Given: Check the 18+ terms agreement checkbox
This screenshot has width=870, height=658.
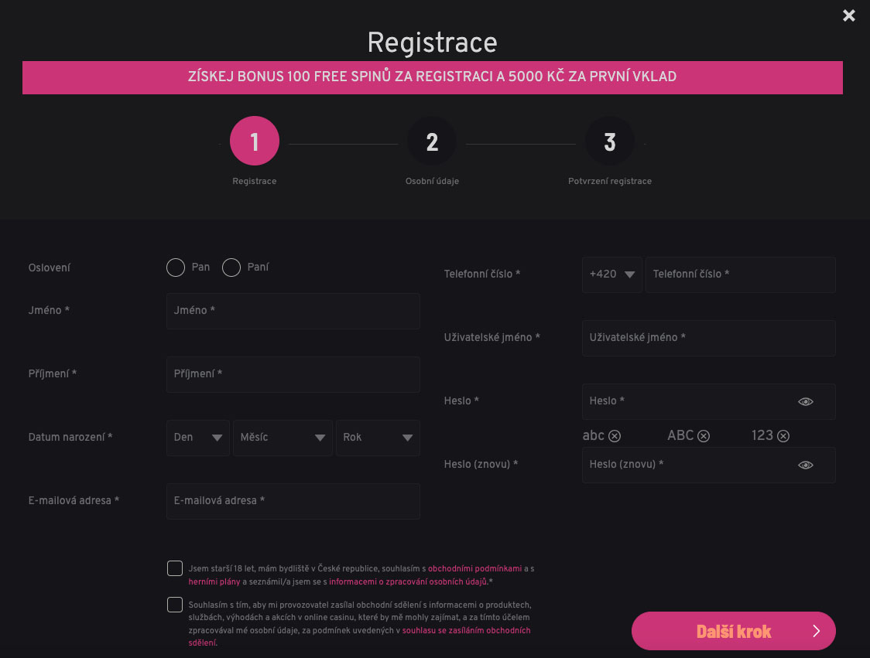Looking at the screenshot, I should (174, 568).
